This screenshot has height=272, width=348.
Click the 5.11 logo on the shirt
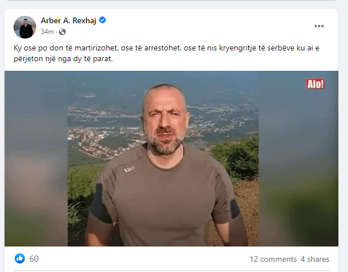(x=129, y=170)
